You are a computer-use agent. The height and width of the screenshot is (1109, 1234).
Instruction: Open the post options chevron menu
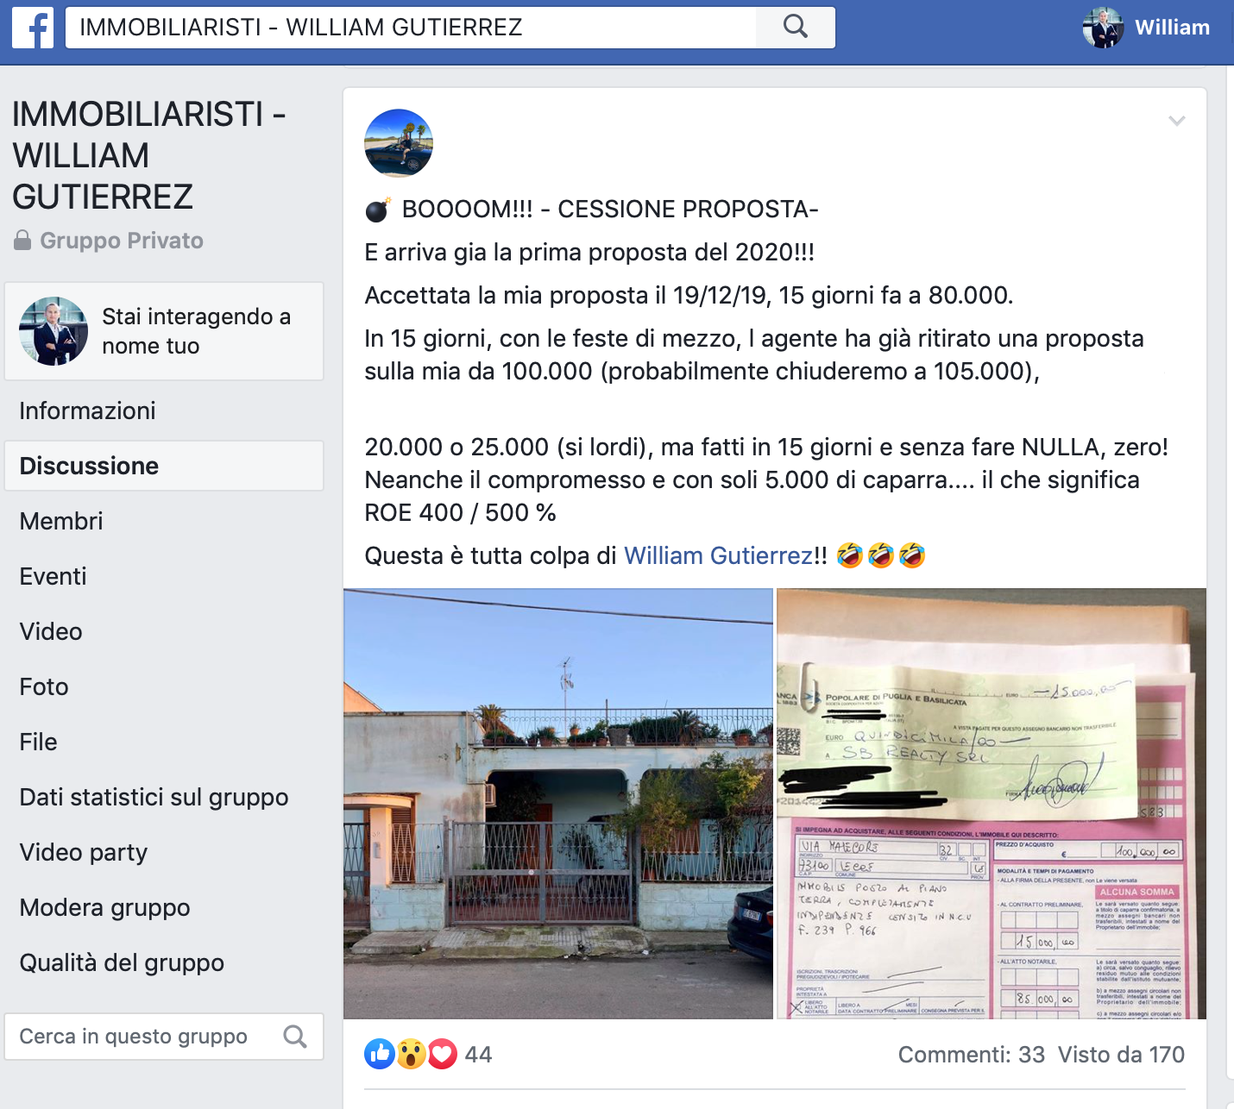tap(1176, 121)
